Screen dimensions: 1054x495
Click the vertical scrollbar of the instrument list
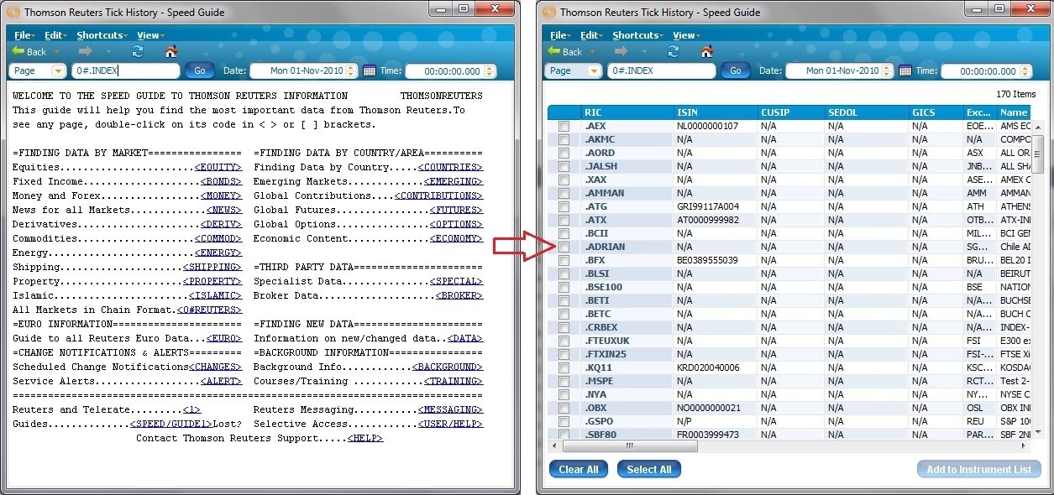tap(1038, 280)
